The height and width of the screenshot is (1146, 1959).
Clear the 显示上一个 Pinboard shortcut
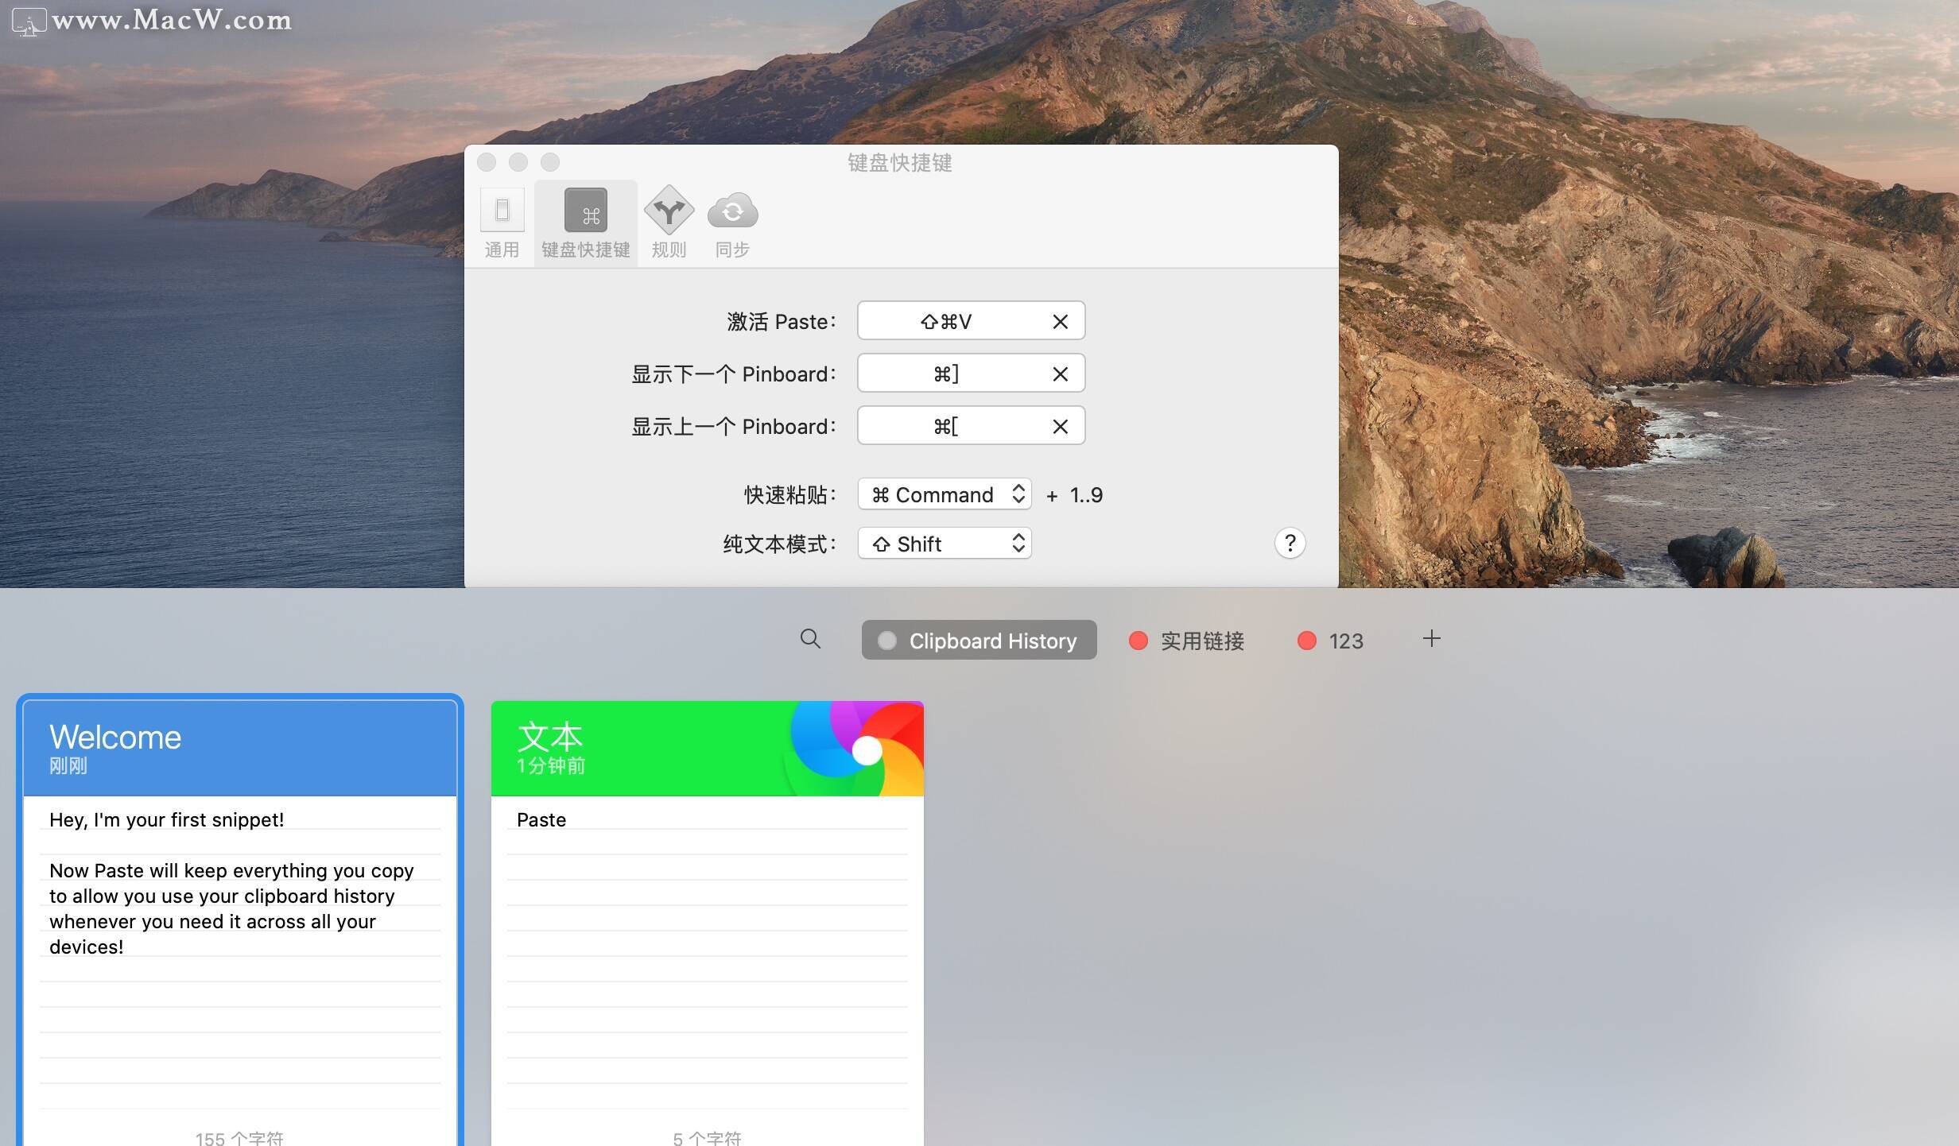[x=1060, y=426]
